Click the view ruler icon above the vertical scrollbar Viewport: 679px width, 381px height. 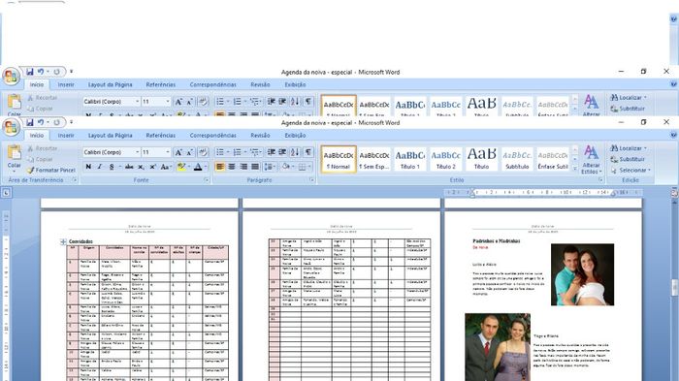pos(674,193)
